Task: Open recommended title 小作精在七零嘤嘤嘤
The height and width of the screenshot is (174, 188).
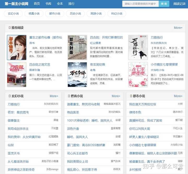Action: [x=164, y=65]
